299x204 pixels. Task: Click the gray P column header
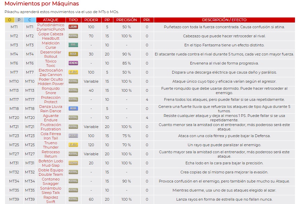point(19,20)
